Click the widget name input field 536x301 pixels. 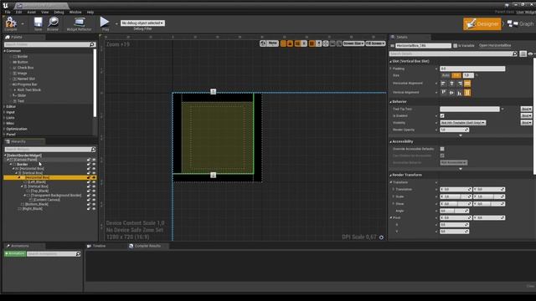click(x=423, y=45)
